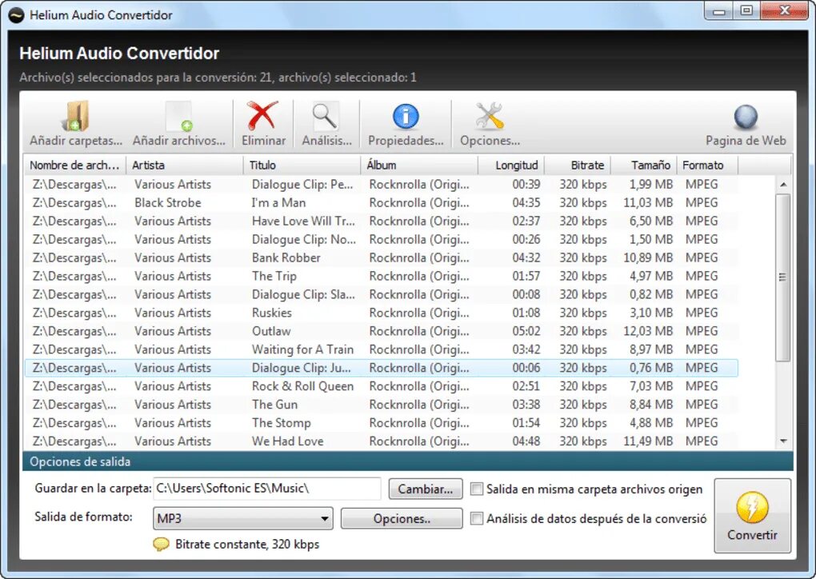
Task: Click the Convertir lightning button
Action: point(753,516)
